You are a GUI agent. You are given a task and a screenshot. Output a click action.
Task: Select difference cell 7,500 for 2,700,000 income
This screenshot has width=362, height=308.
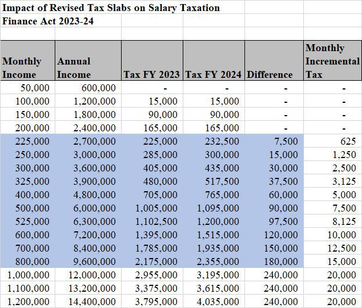point(274,141)
